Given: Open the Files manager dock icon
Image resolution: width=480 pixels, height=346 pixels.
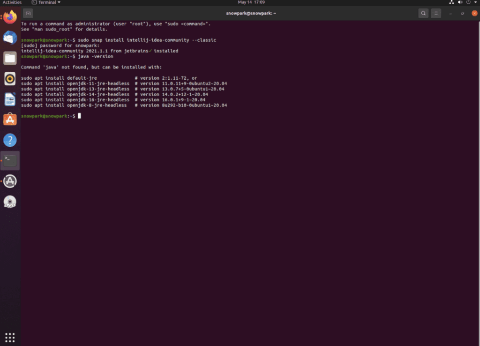Looking at the screenshot, I should pyautogui.click(x=10, y=58).
